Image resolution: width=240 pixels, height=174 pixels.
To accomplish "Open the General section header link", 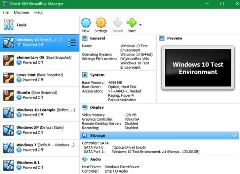I will coord(97,38).
